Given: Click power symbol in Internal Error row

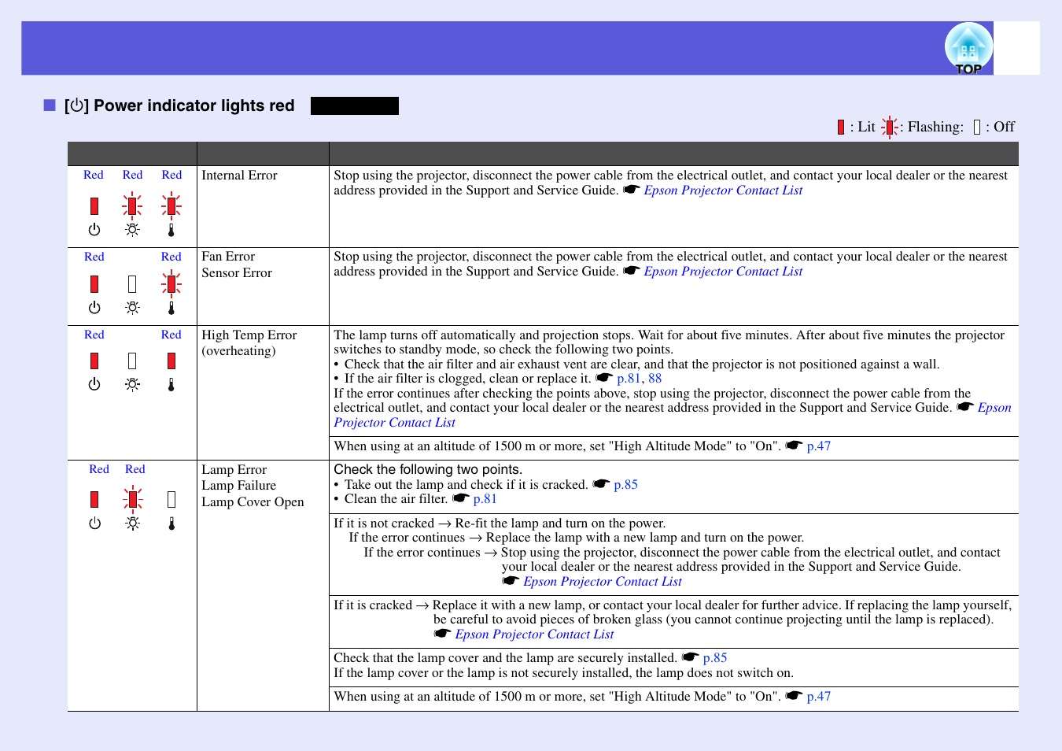Looking at the screenshot, I should (94, 230).
